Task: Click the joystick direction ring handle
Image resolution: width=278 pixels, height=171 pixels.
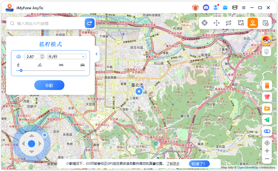Action: click(45, 135)
